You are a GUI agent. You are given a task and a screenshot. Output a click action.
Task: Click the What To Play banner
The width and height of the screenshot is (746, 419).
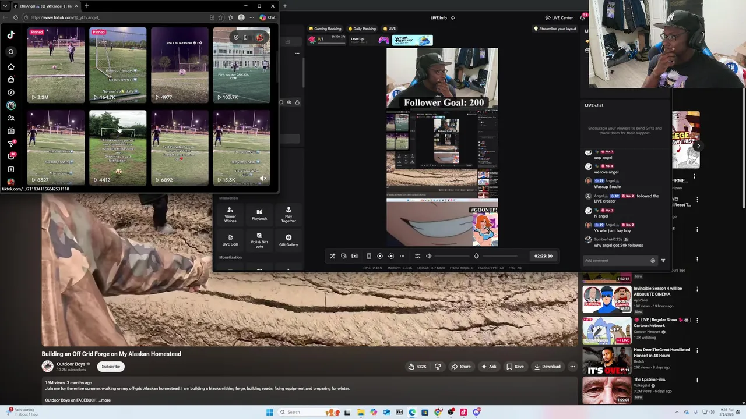coord(413,40)
